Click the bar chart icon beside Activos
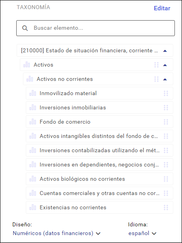 pos(27,65)
